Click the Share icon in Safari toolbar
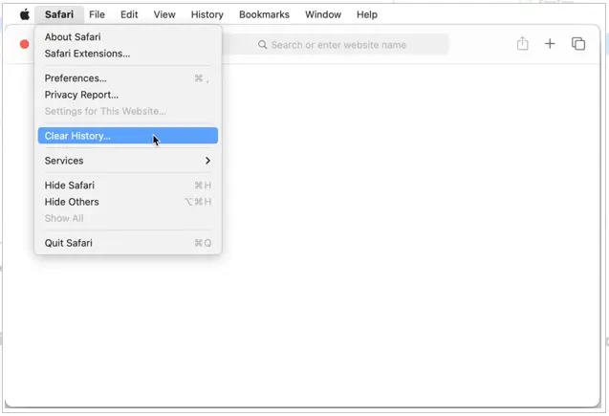Image resolution: width=609 pixels, height=416 pixels. [522, 43]
